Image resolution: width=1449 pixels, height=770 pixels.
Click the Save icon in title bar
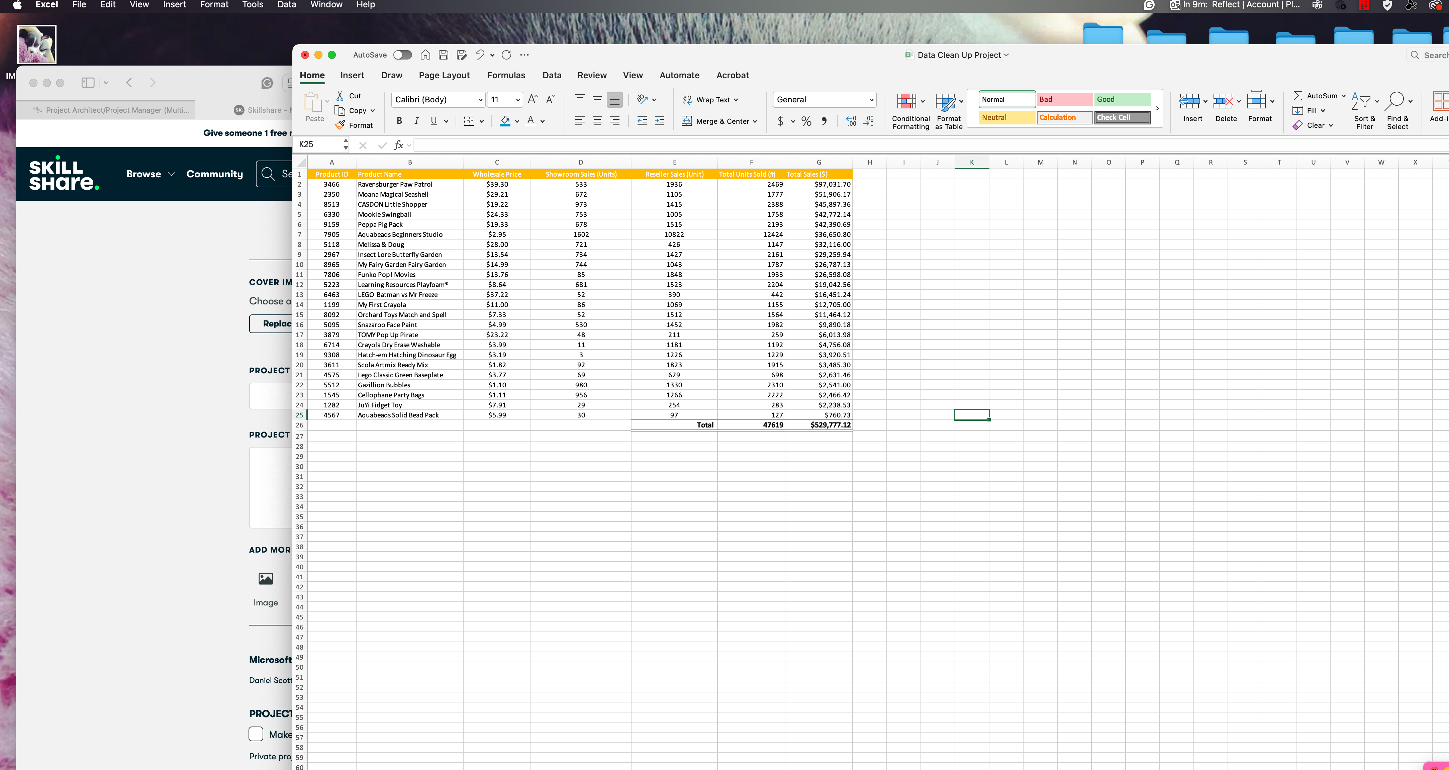click(x=443, y=55)
